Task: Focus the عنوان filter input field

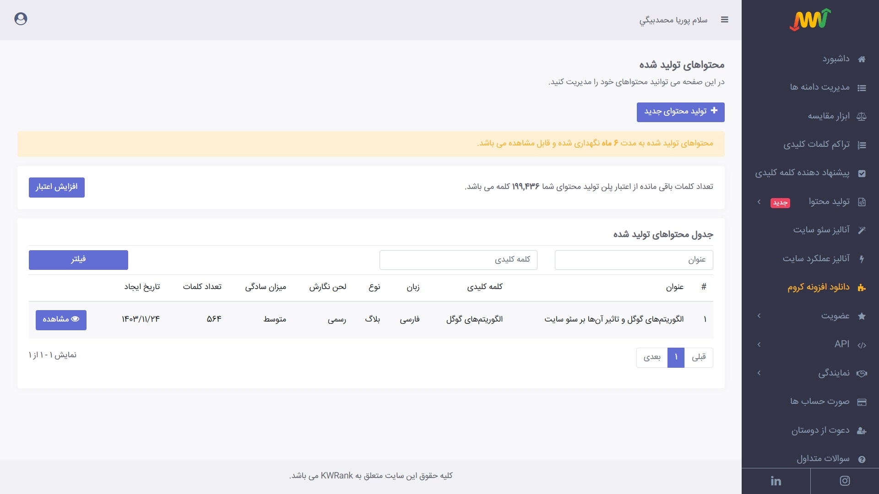Action: click(634, 260)
